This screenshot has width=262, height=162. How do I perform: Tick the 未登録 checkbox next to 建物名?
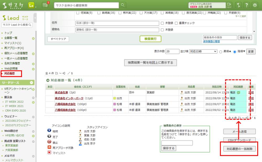[162, 30]
